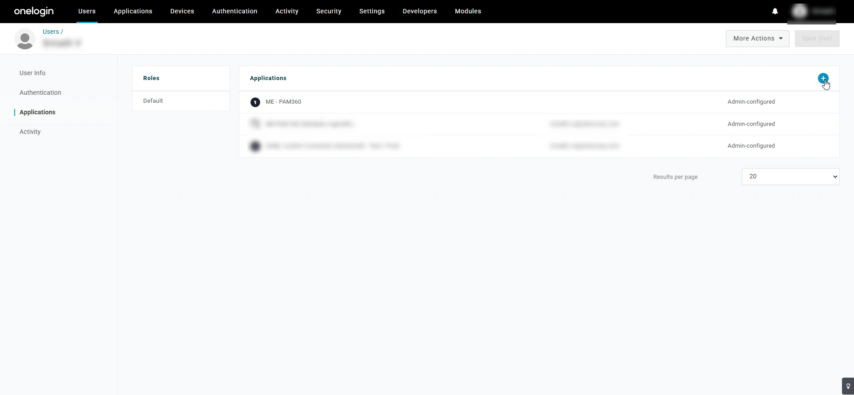
Task: Expand the More Actions dropdown
Action: (757, 39)
